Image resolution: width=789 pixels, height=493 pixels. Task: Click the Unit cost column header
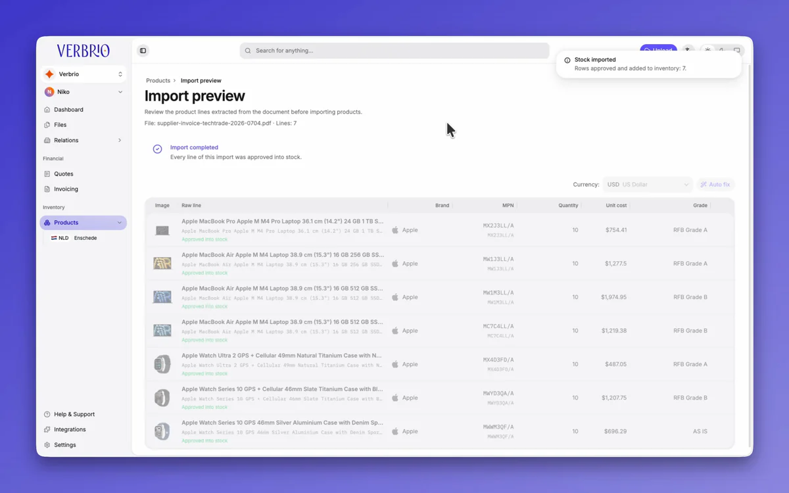point(616,206)
